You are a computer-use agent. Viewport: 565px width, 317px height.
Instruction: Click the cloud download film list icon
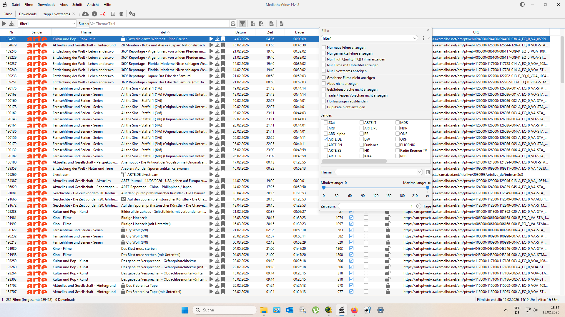pos(85,14)
